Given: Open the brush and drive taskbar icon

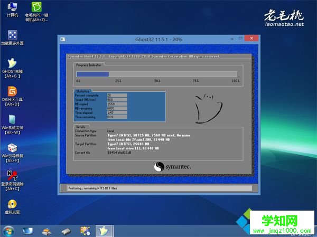Looking at the screenshot, I should tap(46, 231).
